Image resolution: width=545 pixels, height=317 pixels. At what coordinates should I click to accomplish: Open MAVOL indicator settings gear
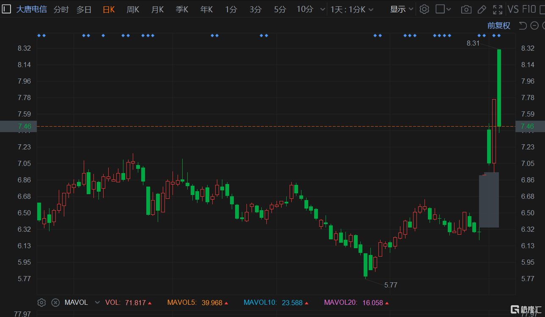[x=41, y=303]
